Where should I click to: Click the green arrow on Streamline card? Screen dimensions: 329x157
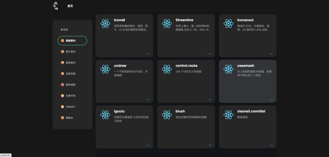[209, 54]
